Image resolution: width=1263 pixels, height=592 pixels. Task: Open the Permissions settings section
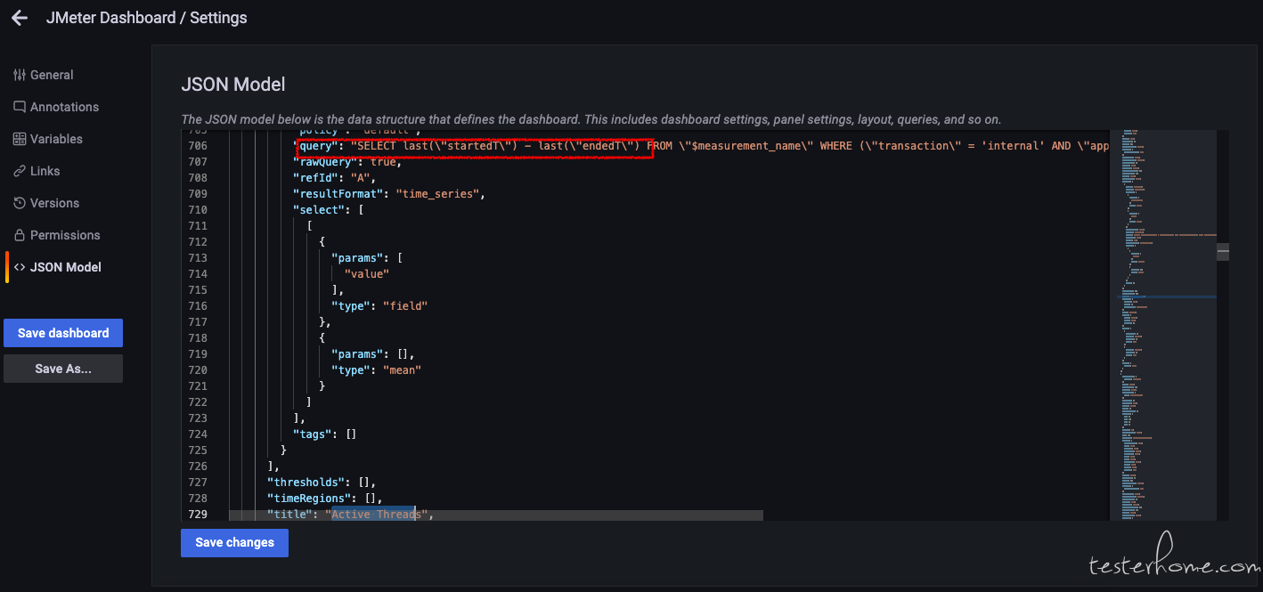56,235
